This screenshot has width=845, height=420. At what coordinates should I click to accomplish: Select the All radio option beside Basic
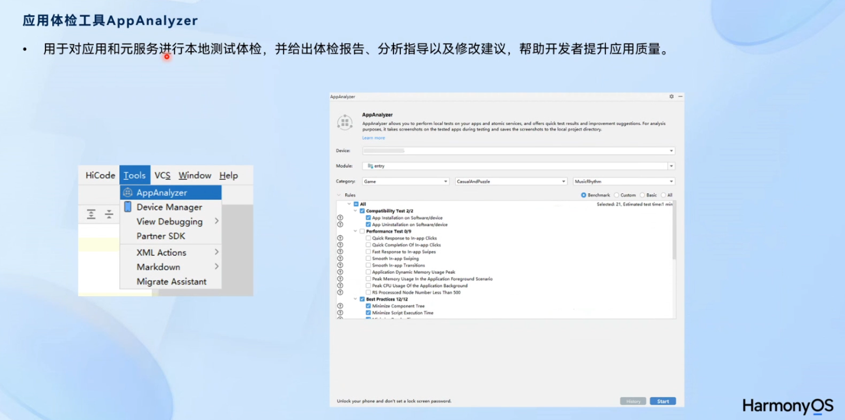(663, 195)
